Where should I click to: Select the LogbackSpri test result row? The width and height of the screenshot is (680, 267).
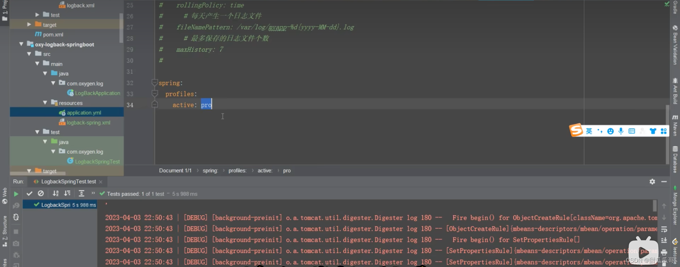[60, 205]
